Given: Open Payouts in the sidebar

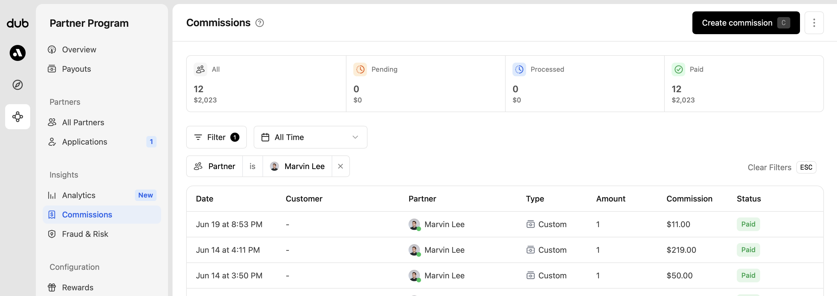Looking at the screenshot, I should [x=102, y=69].
